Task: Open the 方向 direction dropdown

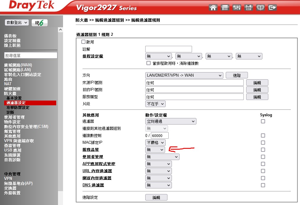Action: [x=184, y=75]
